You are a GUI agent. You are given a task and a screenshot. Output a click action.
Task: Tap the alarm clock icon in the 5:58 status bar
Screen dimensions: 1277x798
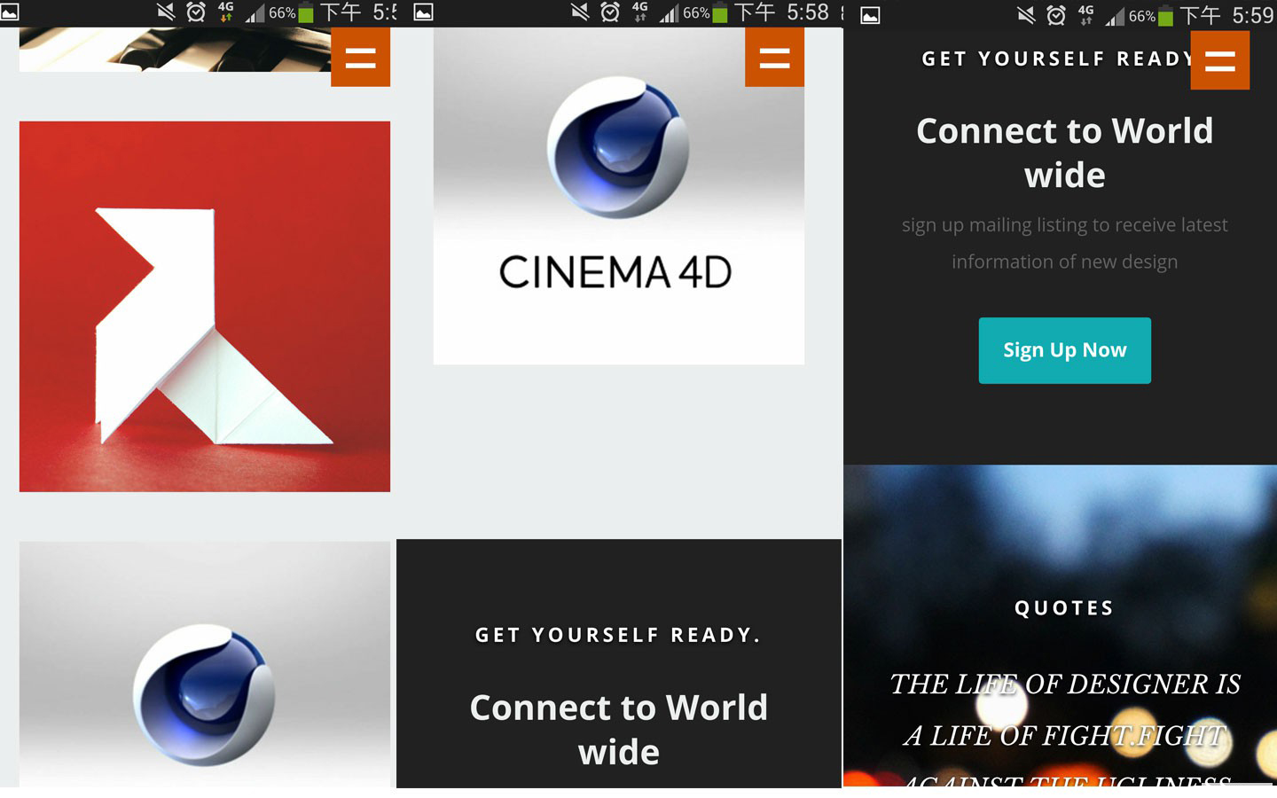(610, 12)
